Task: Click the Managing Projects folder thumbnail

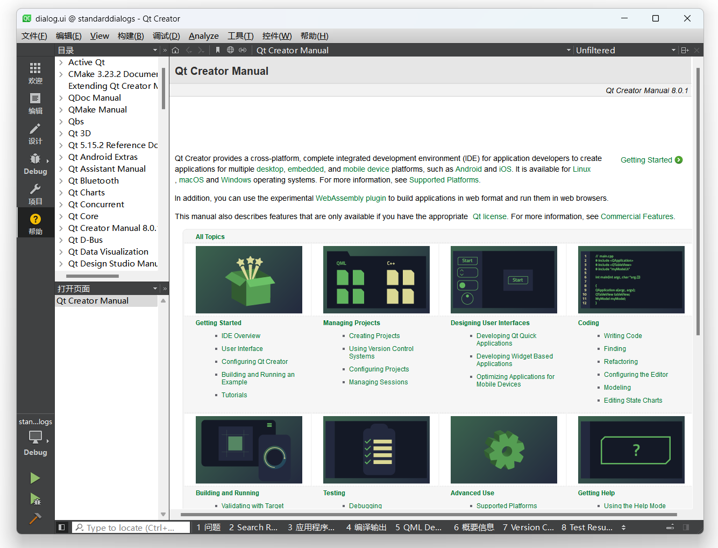Action: pos(376,280)
